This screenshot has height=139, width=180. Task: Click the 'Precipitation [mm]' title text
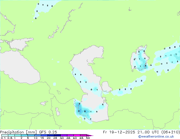[x=18, y=132]
